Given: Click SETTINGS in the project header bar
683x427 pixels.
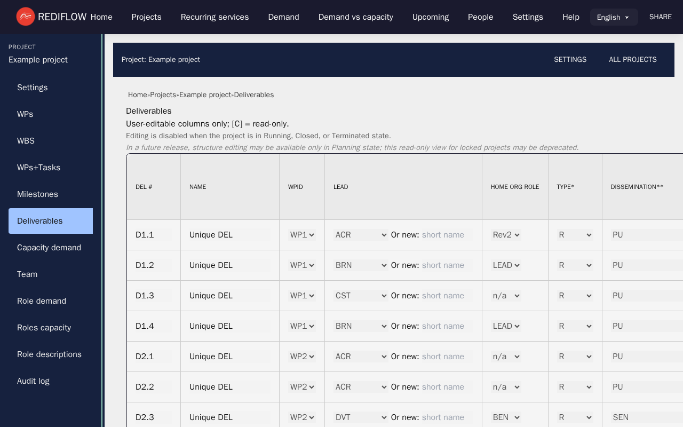Looking at the screenshot, I should (570, 60).
